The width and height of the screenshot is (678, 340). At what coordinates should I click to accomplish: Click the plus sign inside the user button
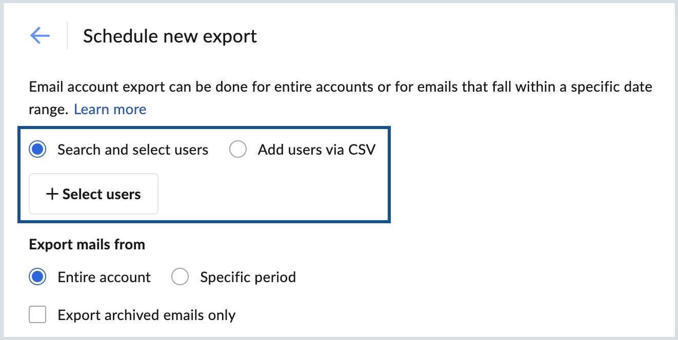pos(51,194)
